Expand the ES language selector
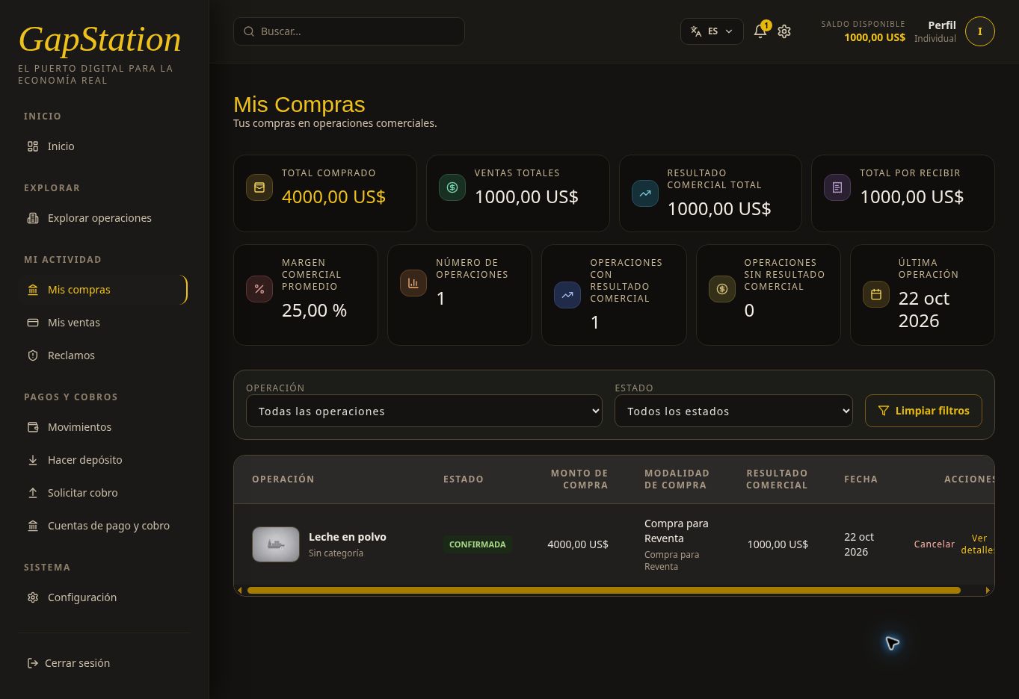This screenshot has height=699, width=1019. [712, 31]
